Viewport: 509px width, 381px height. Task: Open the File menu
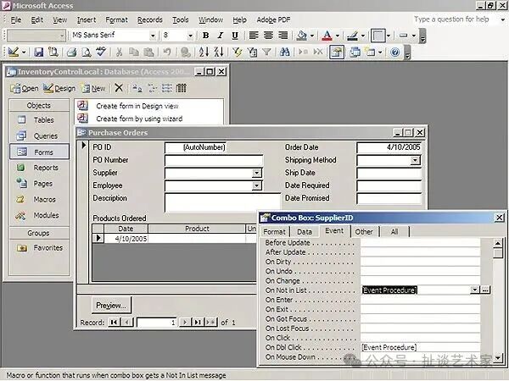[15, 19]
